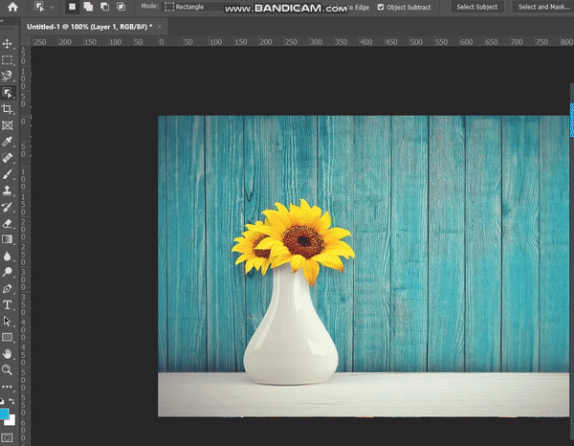Select the Hand tool

point(7,354)
